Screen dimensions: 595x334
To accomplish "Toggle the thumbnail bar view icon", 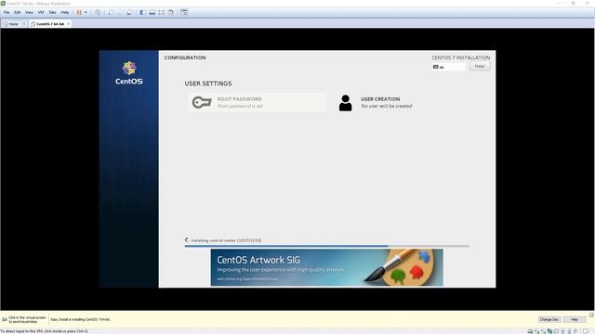I will point(152,12).
